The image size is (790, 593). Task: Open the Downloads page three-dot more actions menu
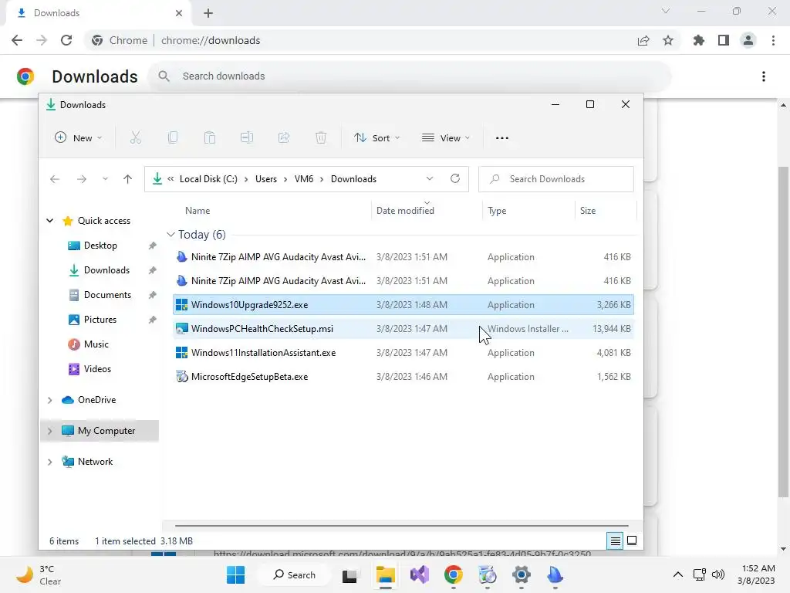click(x=764, y=76)
